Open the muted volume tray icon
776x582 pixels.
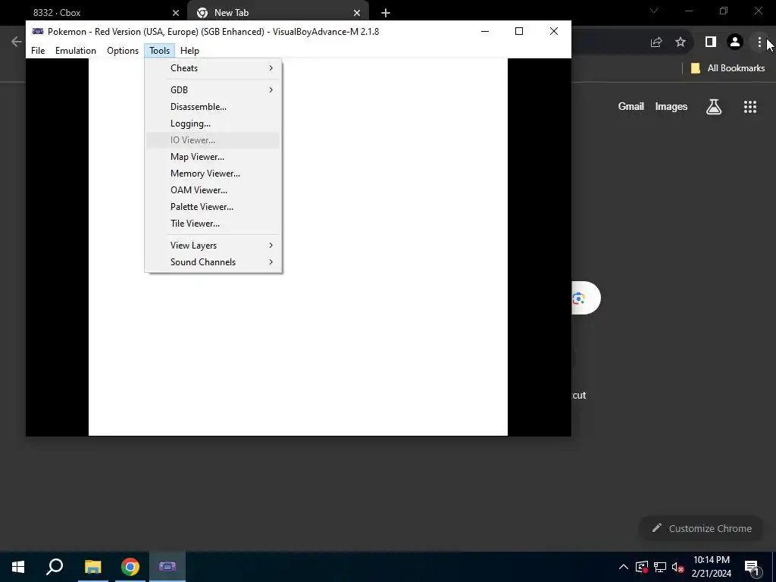678,567
